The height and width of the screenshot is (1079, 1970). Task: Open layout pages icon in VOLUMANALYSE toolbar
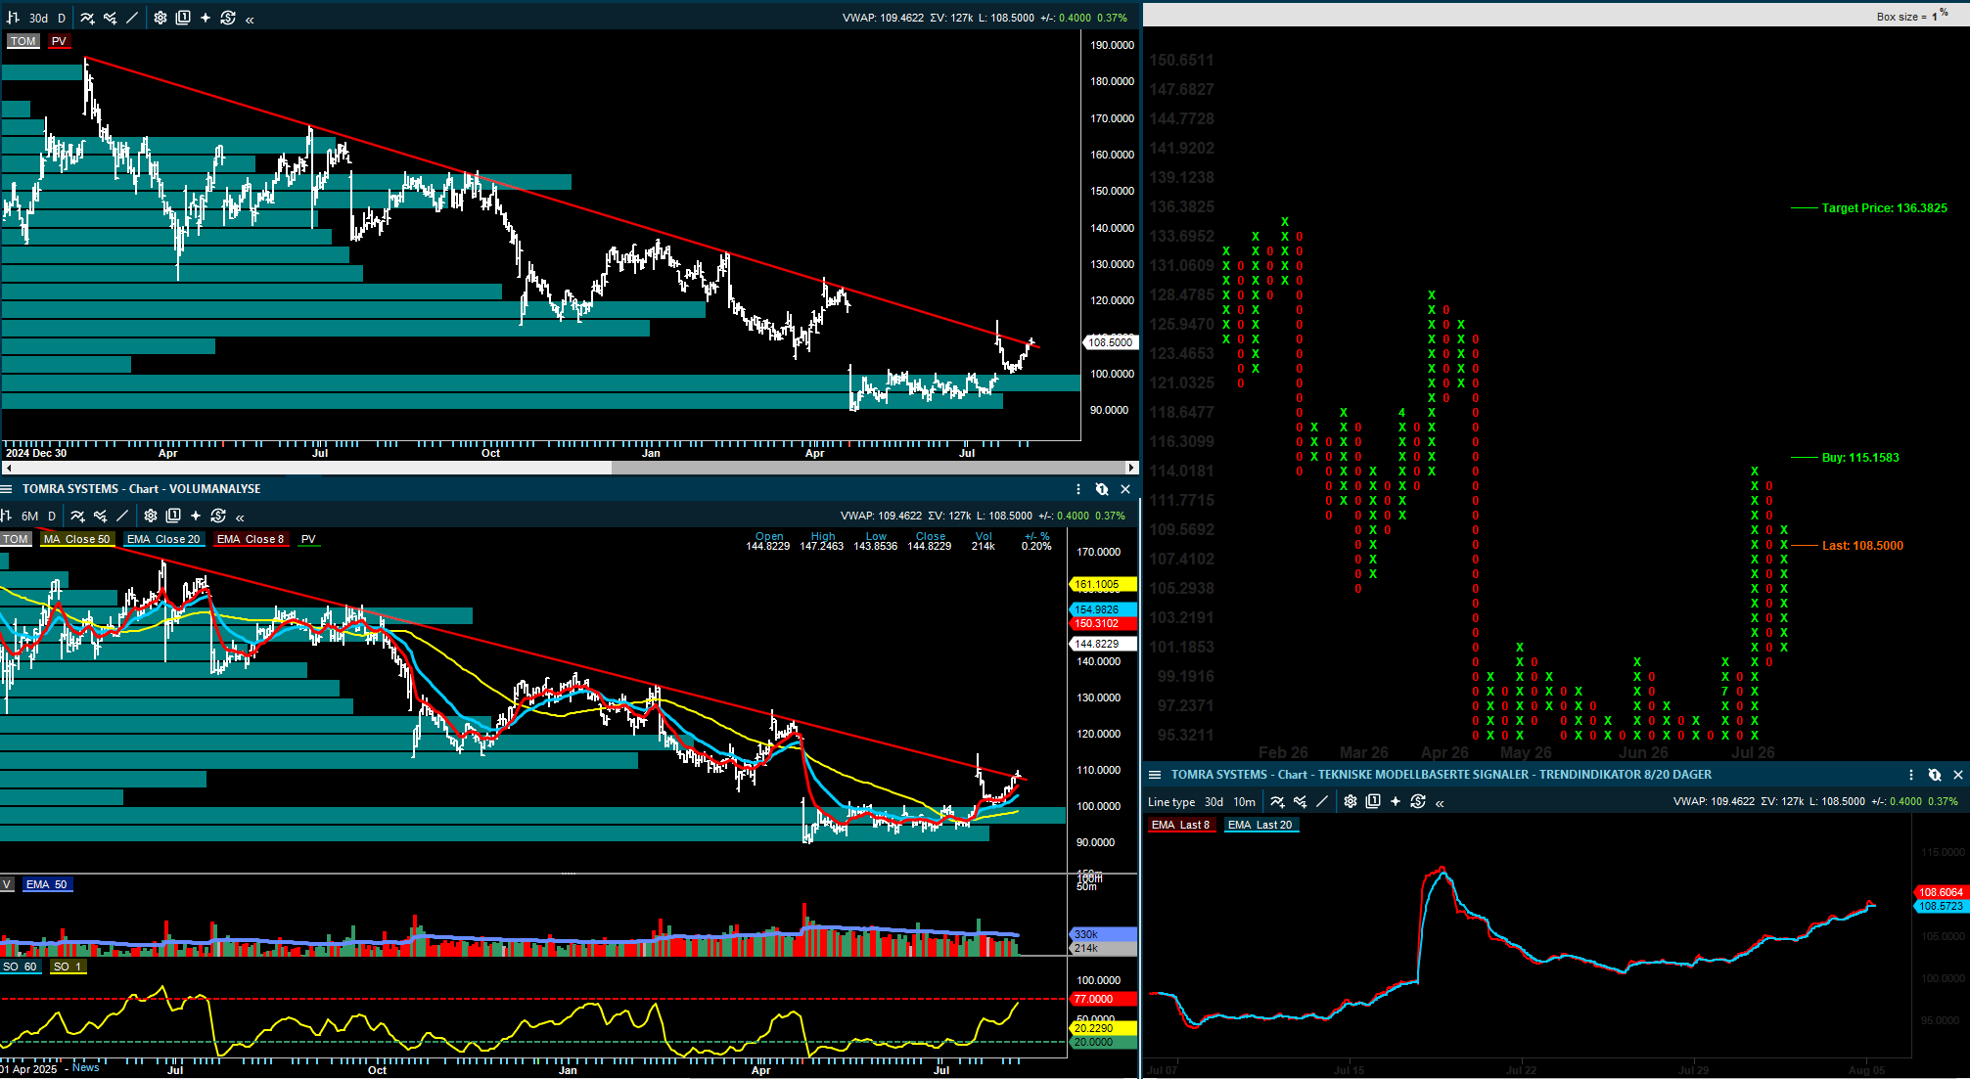tap(173, 516)
